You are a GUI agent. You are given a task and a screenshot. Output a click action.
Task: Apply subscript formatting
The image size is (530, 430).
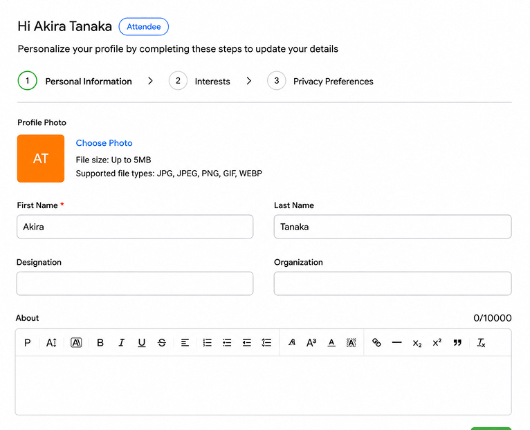pyautogui.click(x=417, y=343)
